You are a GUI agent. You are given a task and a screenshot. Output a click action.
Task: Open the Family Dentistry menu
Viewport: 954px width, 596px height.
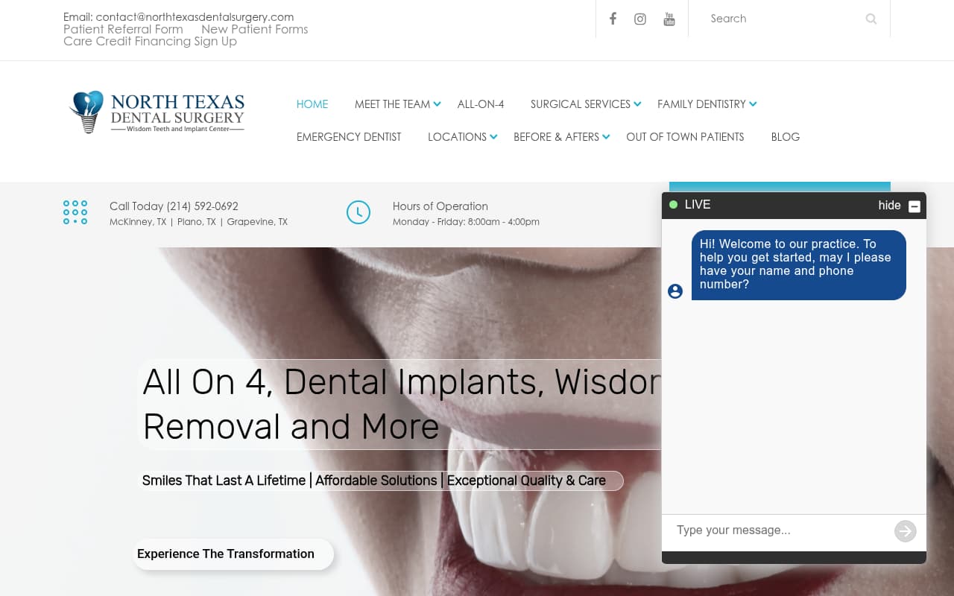tap(701, 104)
